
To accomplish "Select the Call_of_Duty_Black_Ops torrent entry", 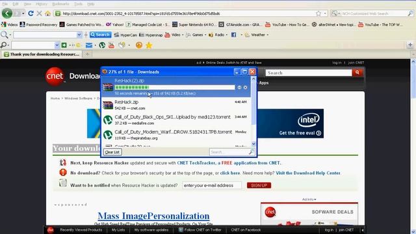I will (x=176, y=120).
